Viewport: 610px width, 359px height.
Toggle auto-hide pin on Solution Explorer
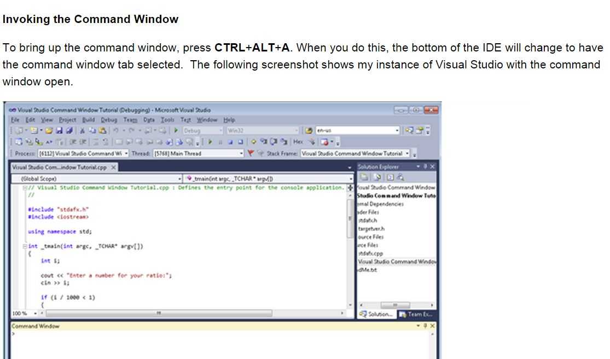point(425,166)
